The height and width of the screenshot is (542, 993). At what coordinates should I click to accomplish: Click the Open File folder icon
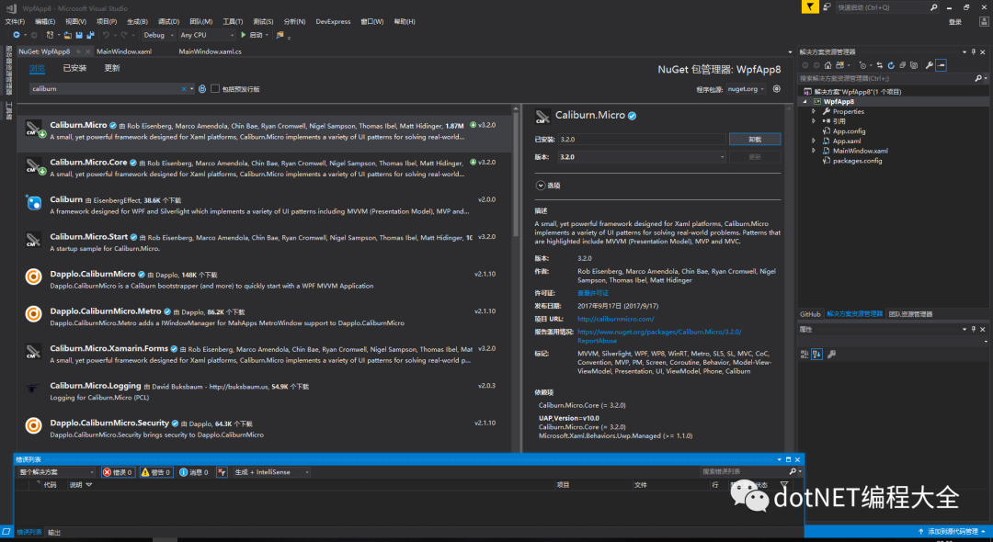tap(68, 36)
